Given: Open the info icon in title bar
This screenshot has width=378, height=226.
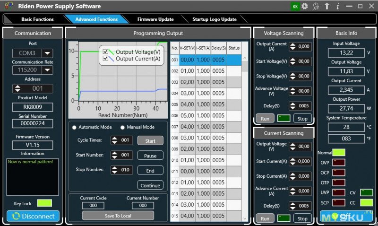Looking at the screenshot, I should (338, 6).
